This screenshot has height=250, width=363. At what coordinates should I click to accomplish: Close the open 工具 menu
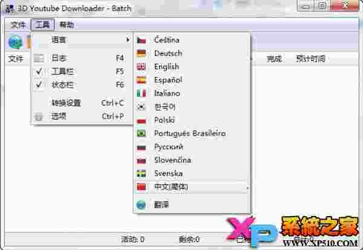point(42,25)
